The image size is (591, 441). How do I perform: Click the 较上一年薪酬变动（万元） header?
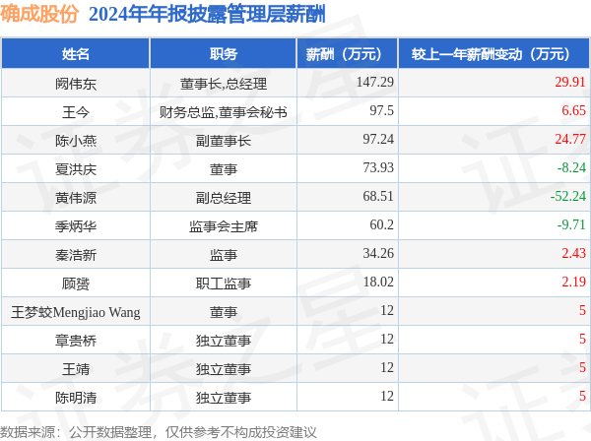[493, 54]
